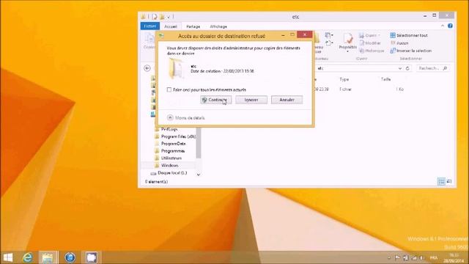Open the Action Center flag tray icon
469x264 pixels.
[397, 257]
